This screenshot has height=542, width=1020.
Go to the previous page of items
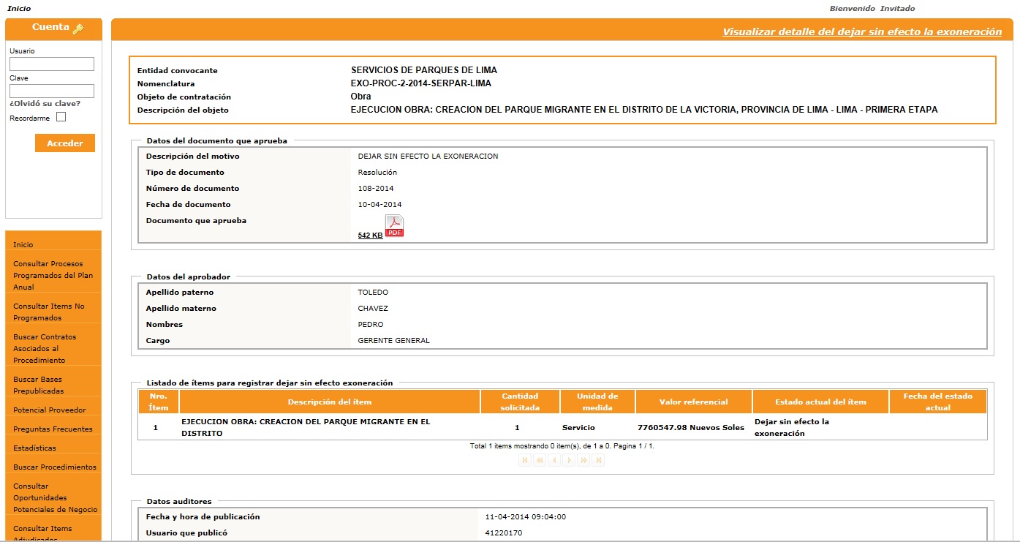point(554,460)
